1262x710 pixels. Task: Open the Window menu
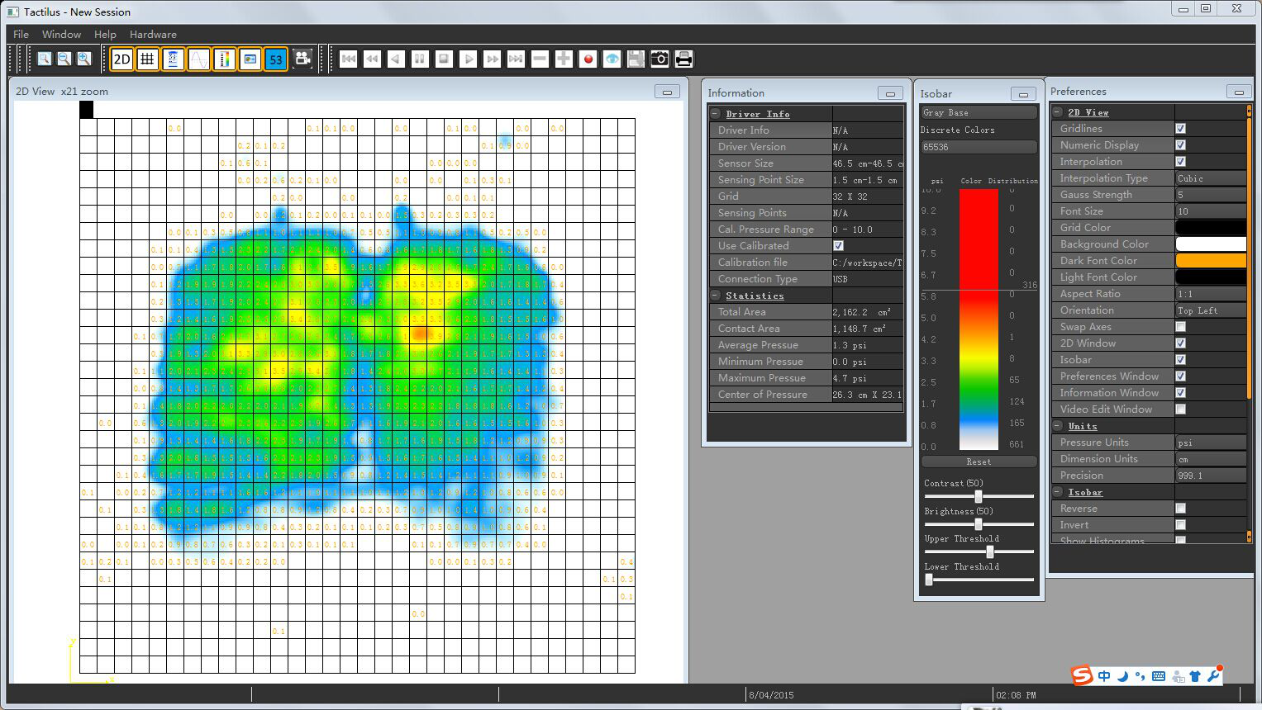[x=61, y=35]
